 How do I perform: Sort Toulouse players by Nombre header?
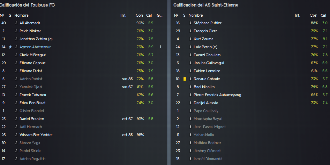22,15
